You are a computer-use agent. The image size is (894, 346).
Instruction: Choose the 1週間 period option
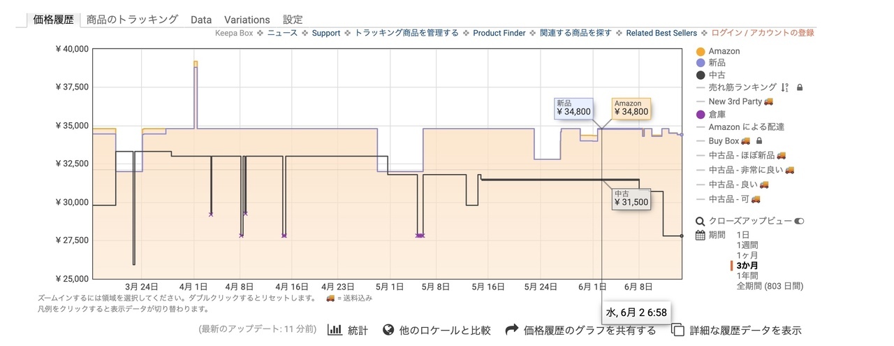point(747,245)
